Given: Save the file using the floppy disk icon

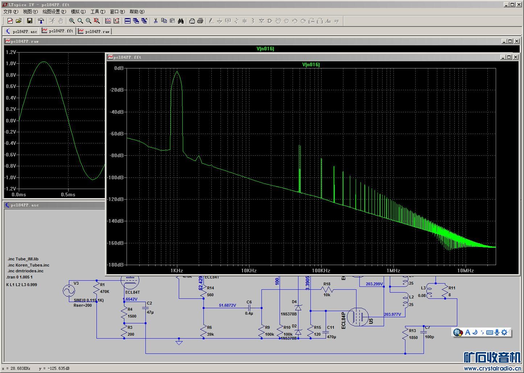Looking at the screenshot, I should click(x=30, y=21).
